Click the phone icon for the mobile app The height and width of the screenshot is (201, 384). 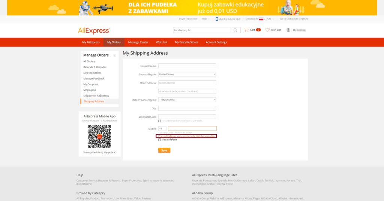tap(217, 19)
